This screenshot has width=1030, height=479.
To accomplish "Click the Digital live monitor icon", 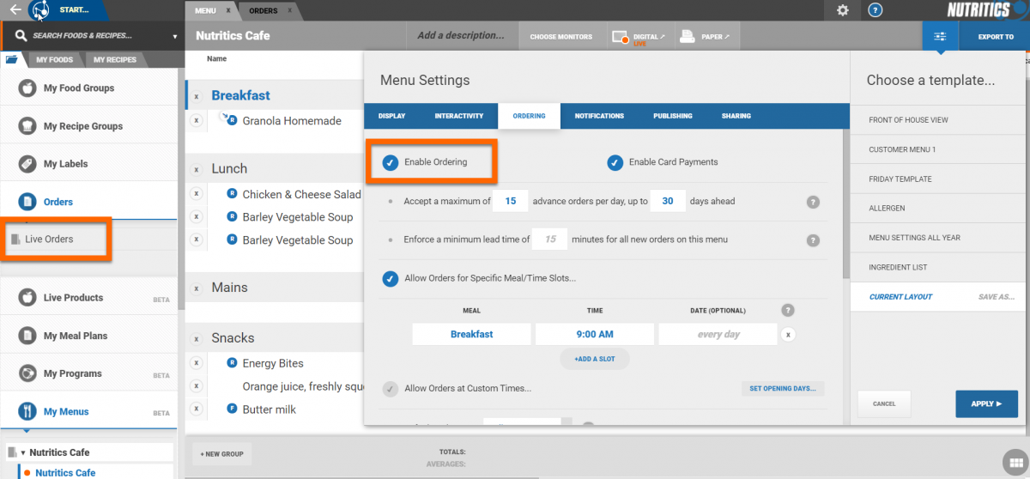I will (621, 37).
